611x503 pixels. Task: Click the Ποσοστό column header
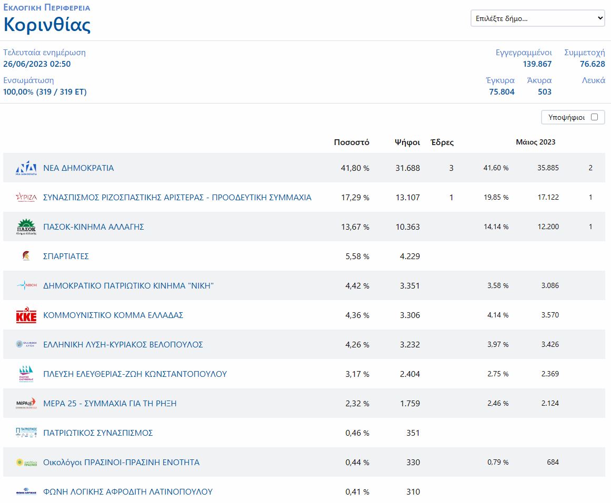[x=352, y=142]
